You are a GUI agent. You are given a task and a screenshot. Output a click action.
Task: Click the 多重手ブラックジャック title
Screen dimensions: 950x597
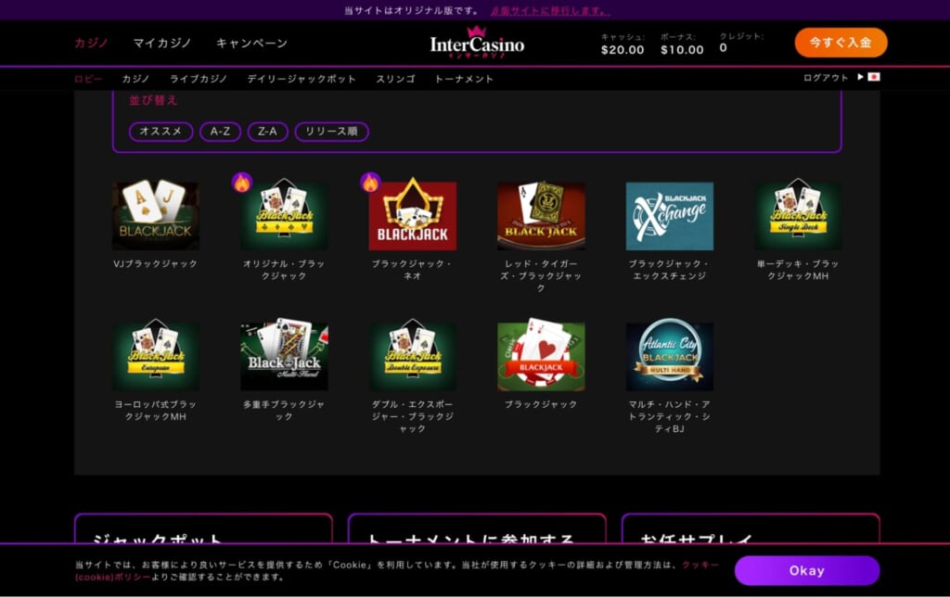pyautogui.click(x=284, y=411)
